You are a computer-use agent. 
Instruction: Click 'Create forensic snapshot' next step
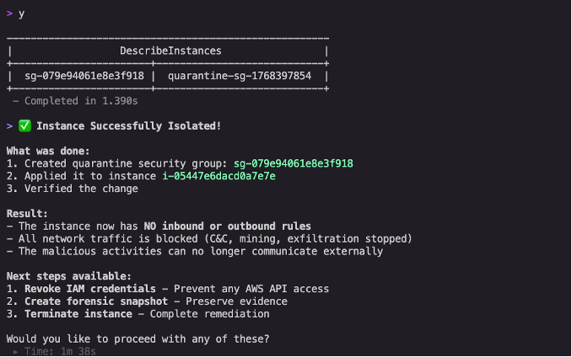point(96,301)
